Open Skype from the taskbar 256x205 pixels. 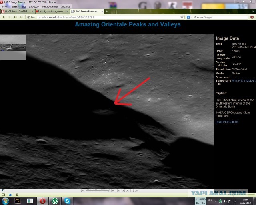[67, 200]
